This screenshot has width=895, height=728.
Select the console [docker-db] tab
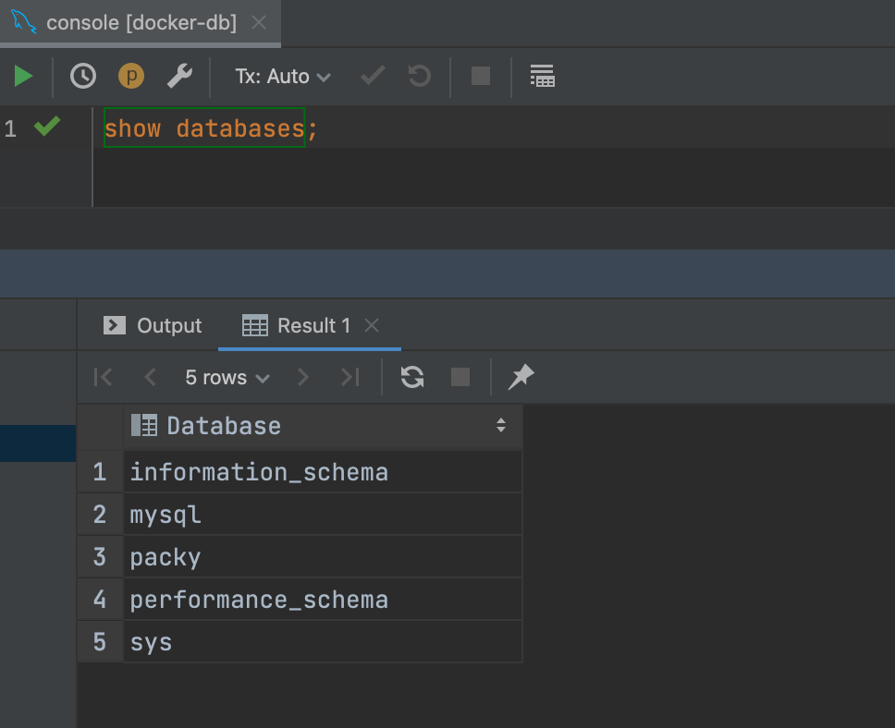(x=129, y=23)
